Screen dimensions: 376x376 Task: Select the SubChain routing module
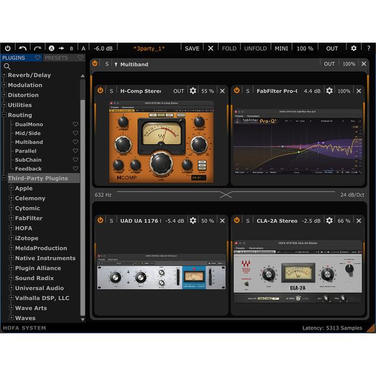point(28,160)
